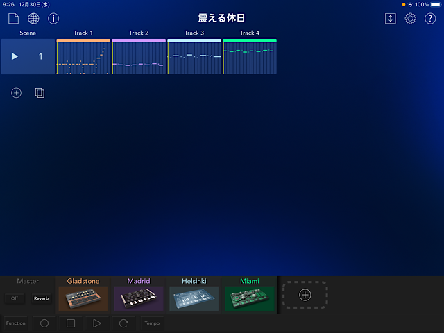
Task: Open the Tempo setting
Action: pos(152,323)
